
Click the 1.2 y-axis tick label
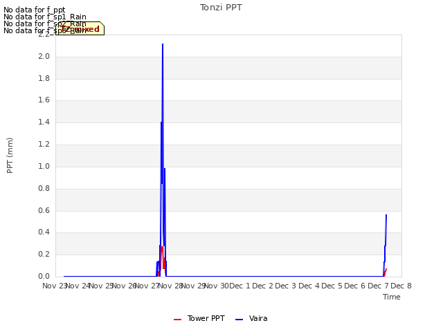[x=44, y=145]
